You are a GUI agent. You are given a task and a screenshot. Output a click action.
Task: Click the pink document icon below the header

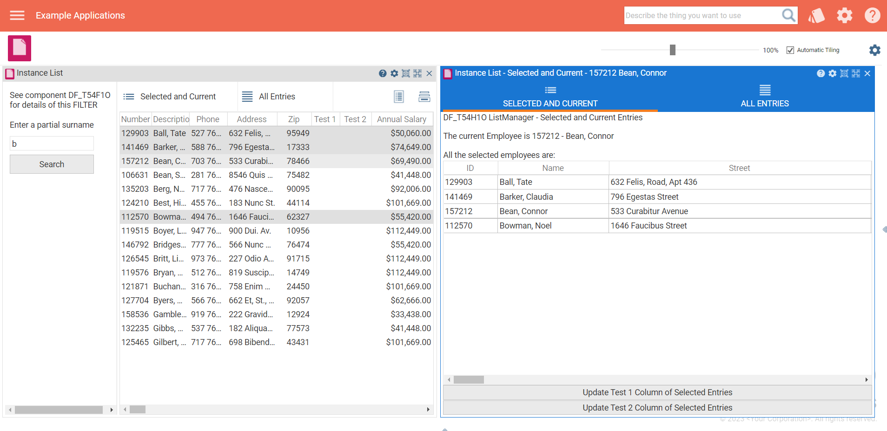[19, 48]
